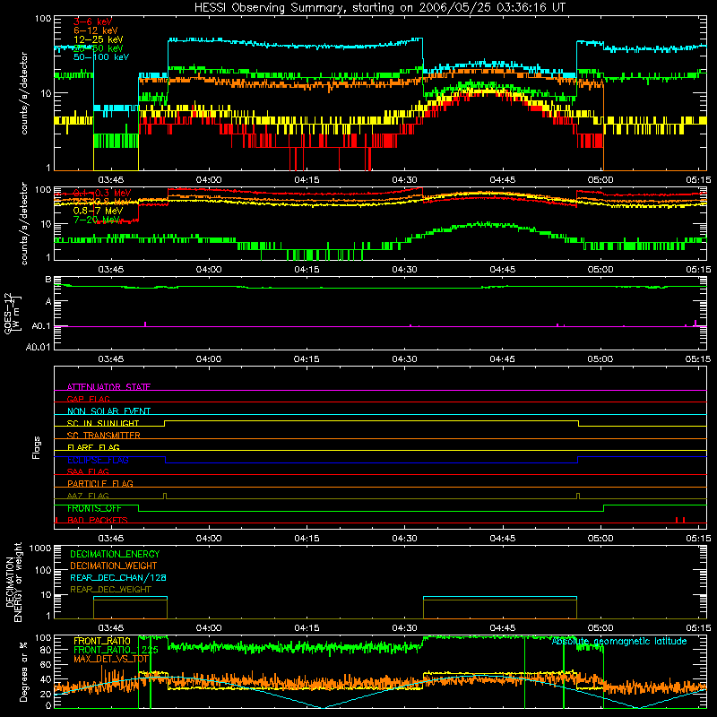This screenshot has height=717, width=717.
Task: Select the orange 6-12 keV legend label
Action: pos(95,30)
